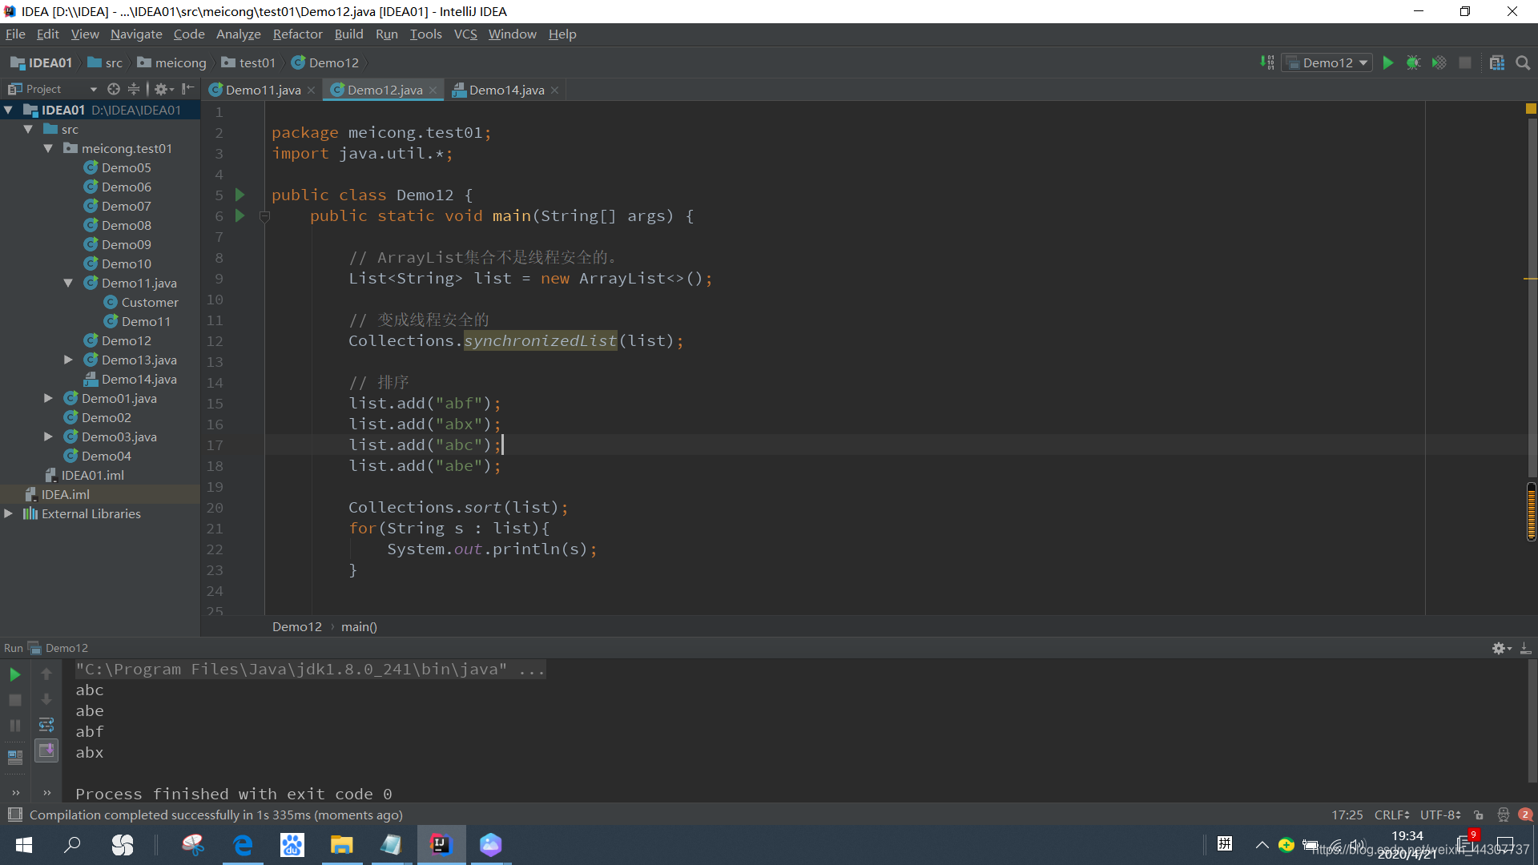Click test01 breadcrumb in navigation bar
The image size is (1538, 865).
pyautogui.click(x=248, y=62)
